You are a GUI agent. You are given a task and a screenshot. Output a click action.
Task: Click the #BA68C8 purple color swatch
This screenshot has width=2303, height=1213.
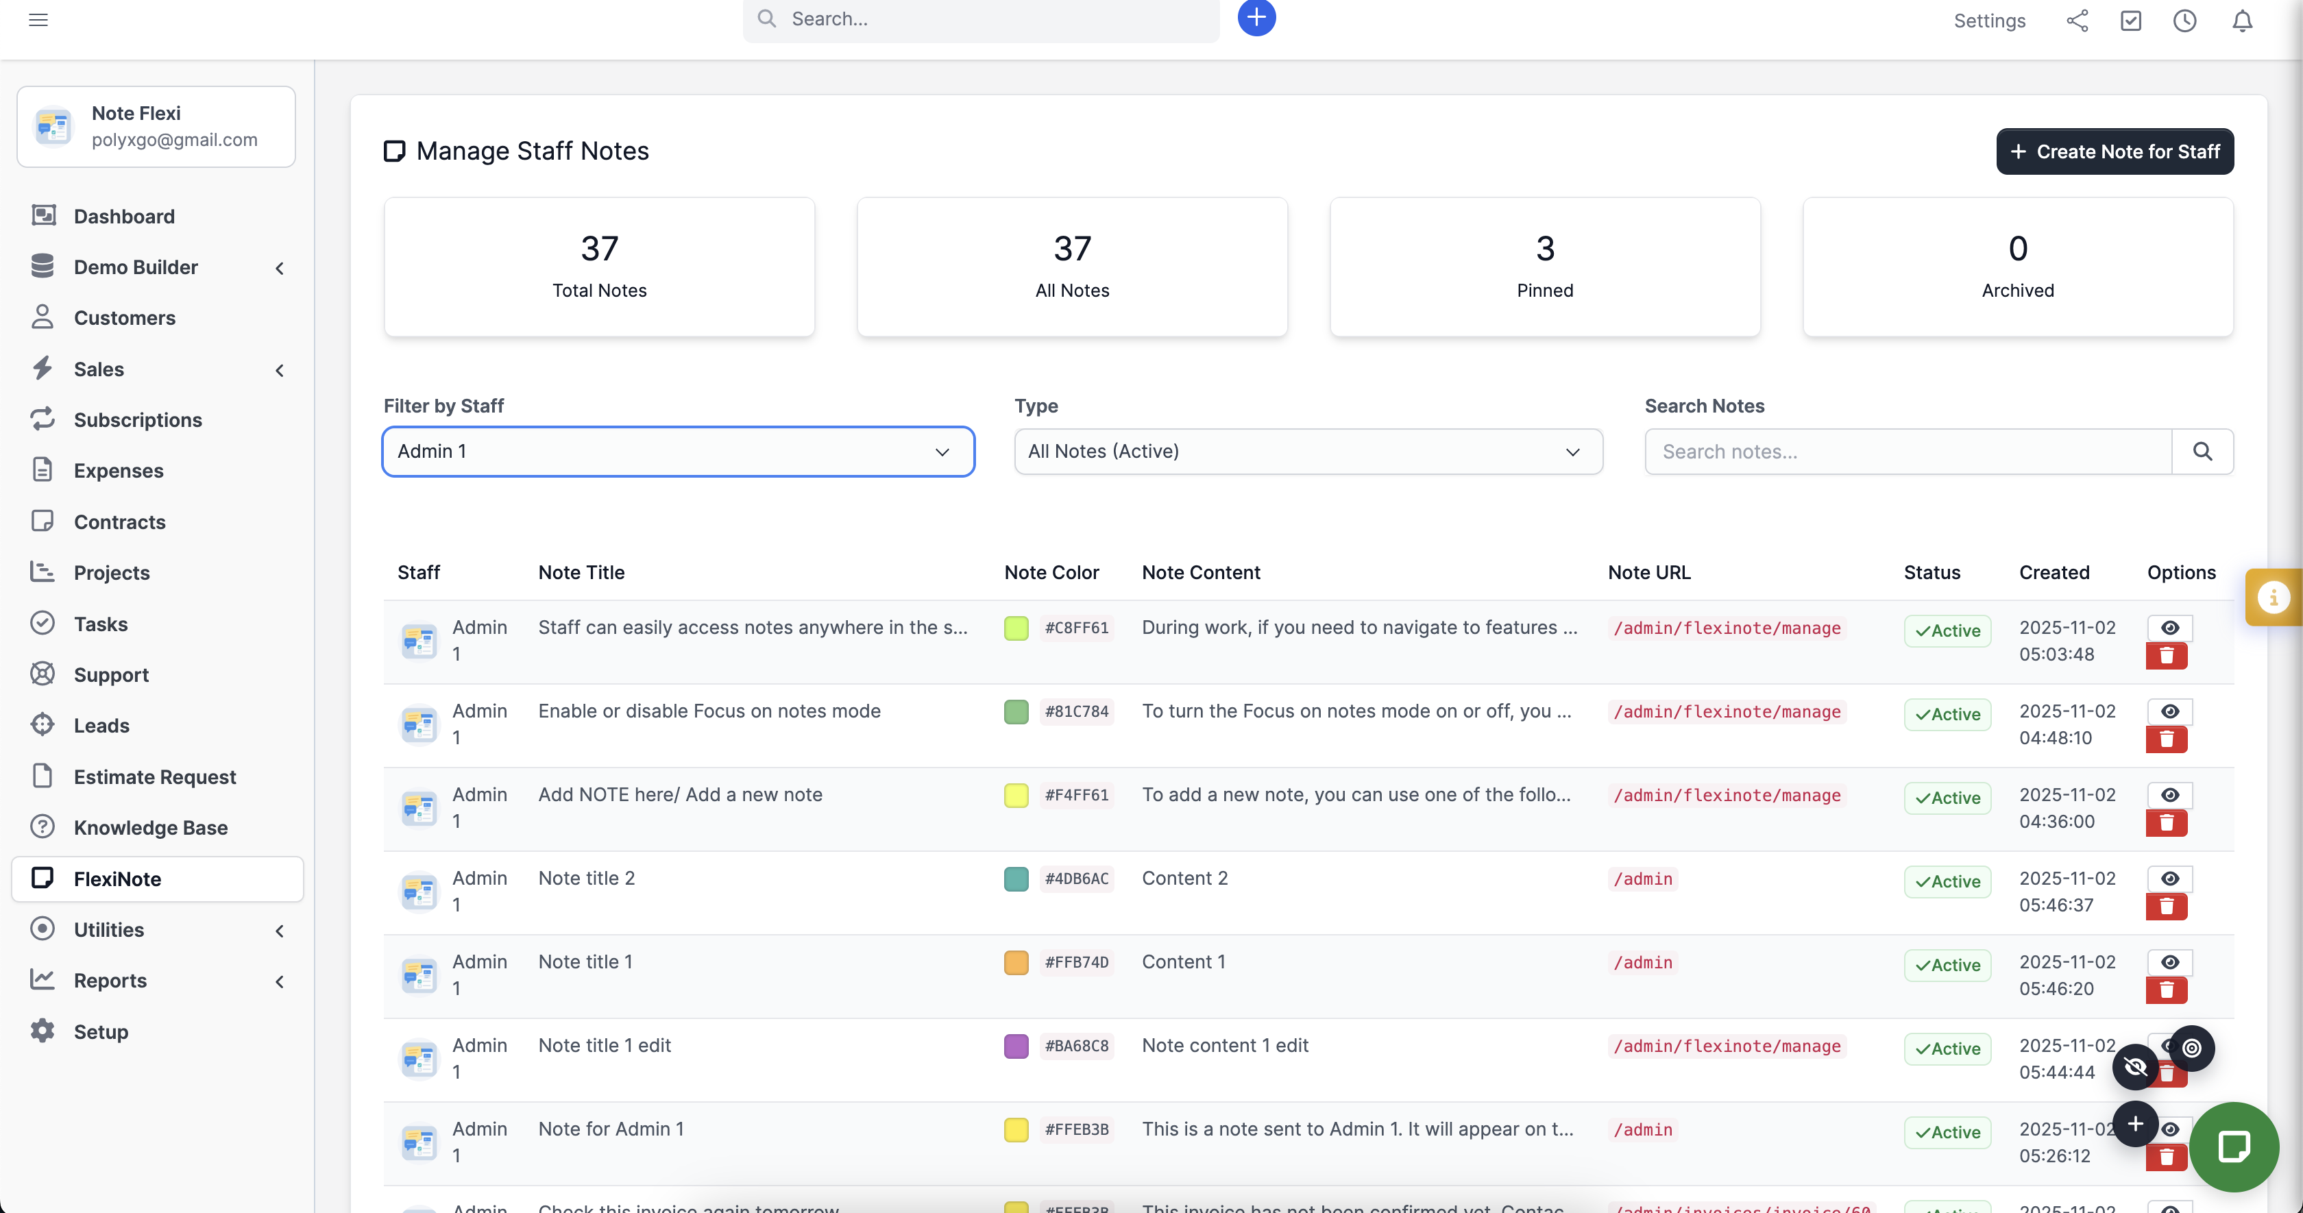1016,1046
